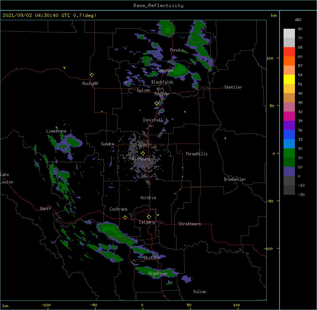
Task: Click the Base_Reflectivity title
Action: 158,6
